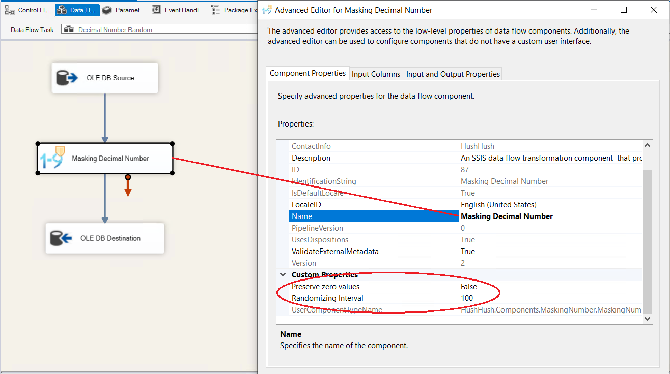The width and height of the screenshot is (670, 374).
Task: Click the Package Explorer tab icon
Action: [216, 10]
